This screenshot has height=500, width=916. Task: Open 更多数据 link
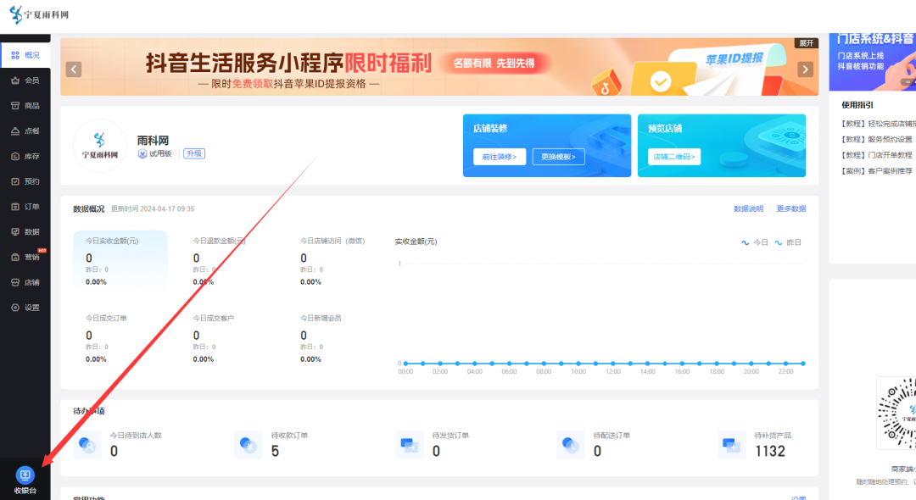[x=791, y=208]
